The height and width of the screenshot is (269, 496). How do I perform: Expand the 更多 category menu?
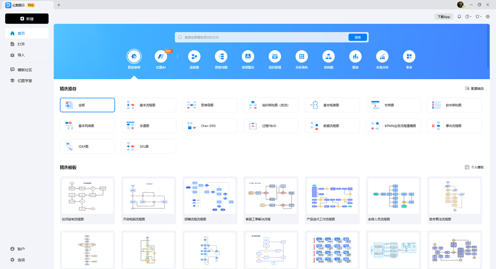[409, 56]
